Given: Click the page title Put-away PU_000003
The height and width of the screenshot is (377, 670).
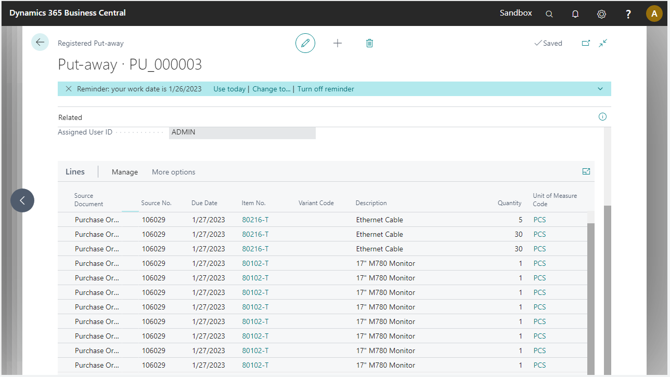Looking at the screenshot, I should 130,64.
